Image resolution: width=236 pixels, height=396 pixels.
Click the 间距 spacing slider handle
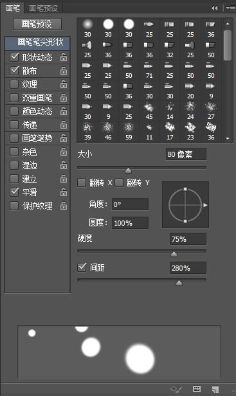tap(179, 283)
